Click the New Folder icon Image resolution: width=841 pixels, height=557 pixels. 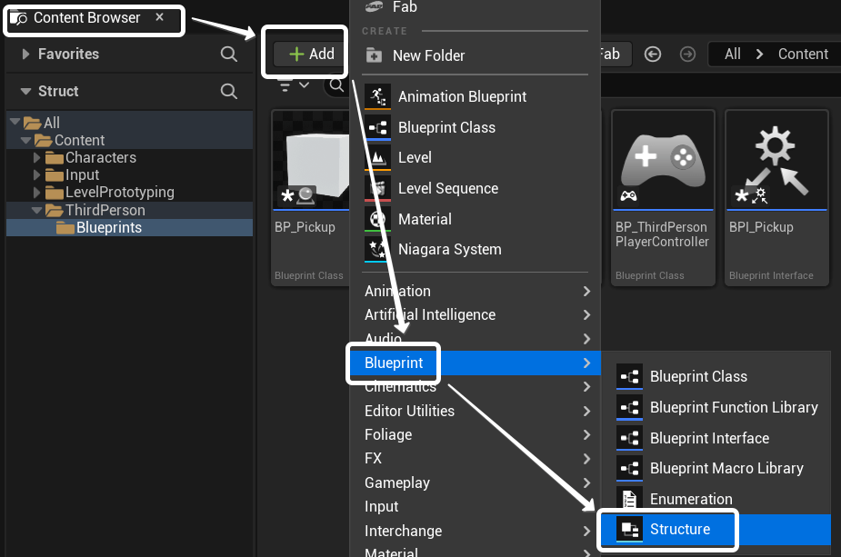(374, 55)
